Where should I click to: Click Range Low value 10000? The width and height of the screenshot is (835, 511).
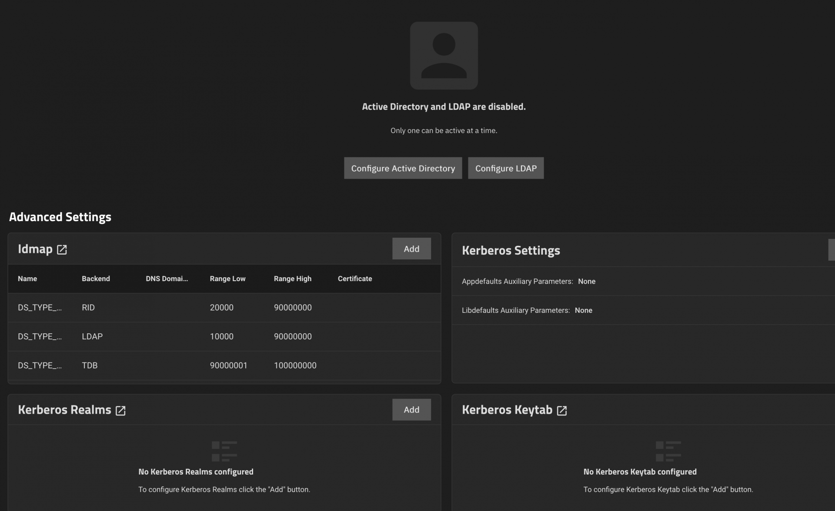point(221,337)
